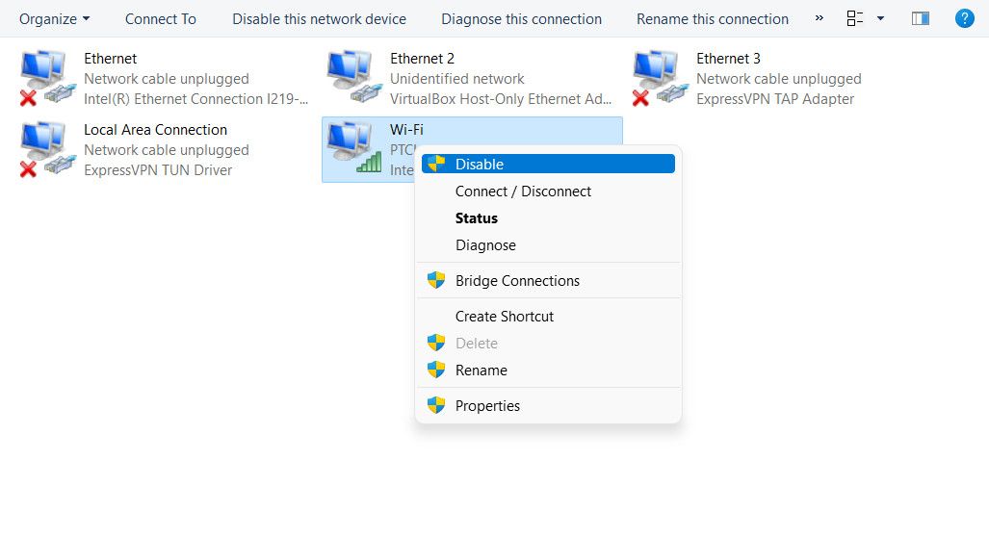Click Bridge Connections in context menu
The height and width of the screenshot is (537, 989).
517,281
